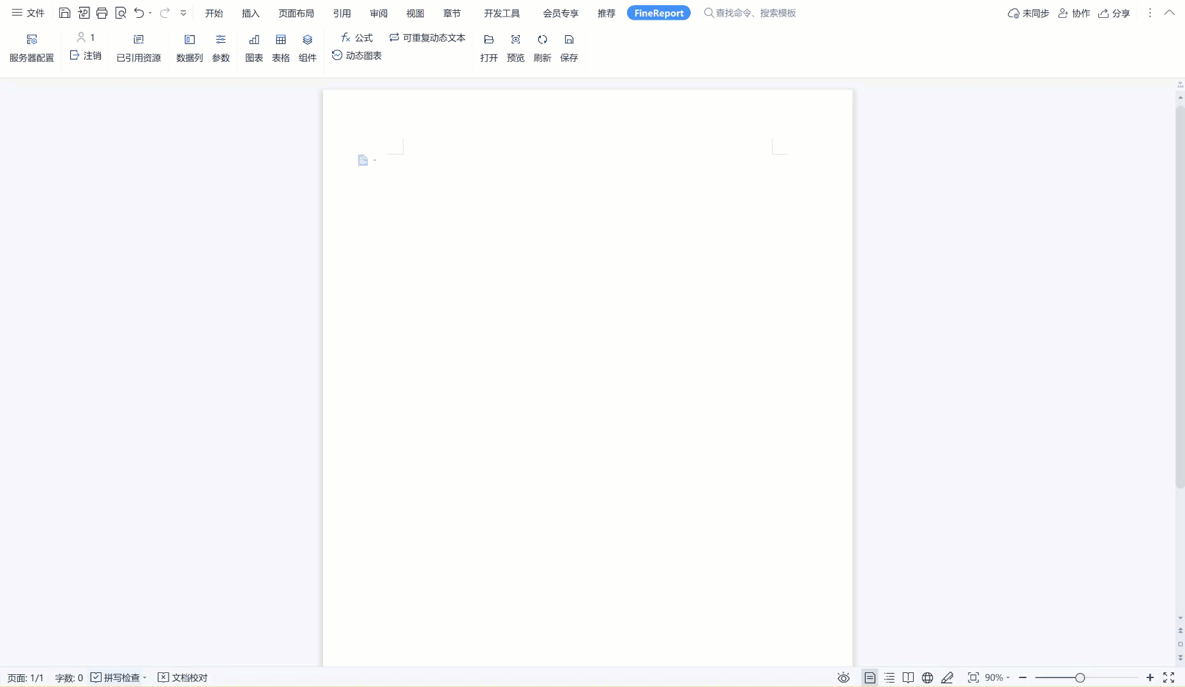Click the 分享 share button
The height and width of the screenshot is (687, 1185).
pos(1114,13)
